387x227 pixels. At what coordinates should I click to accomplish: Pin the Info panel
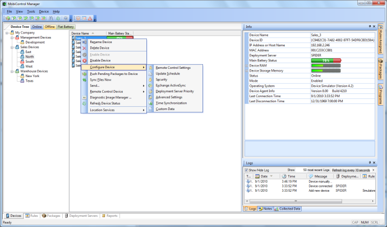370,26
